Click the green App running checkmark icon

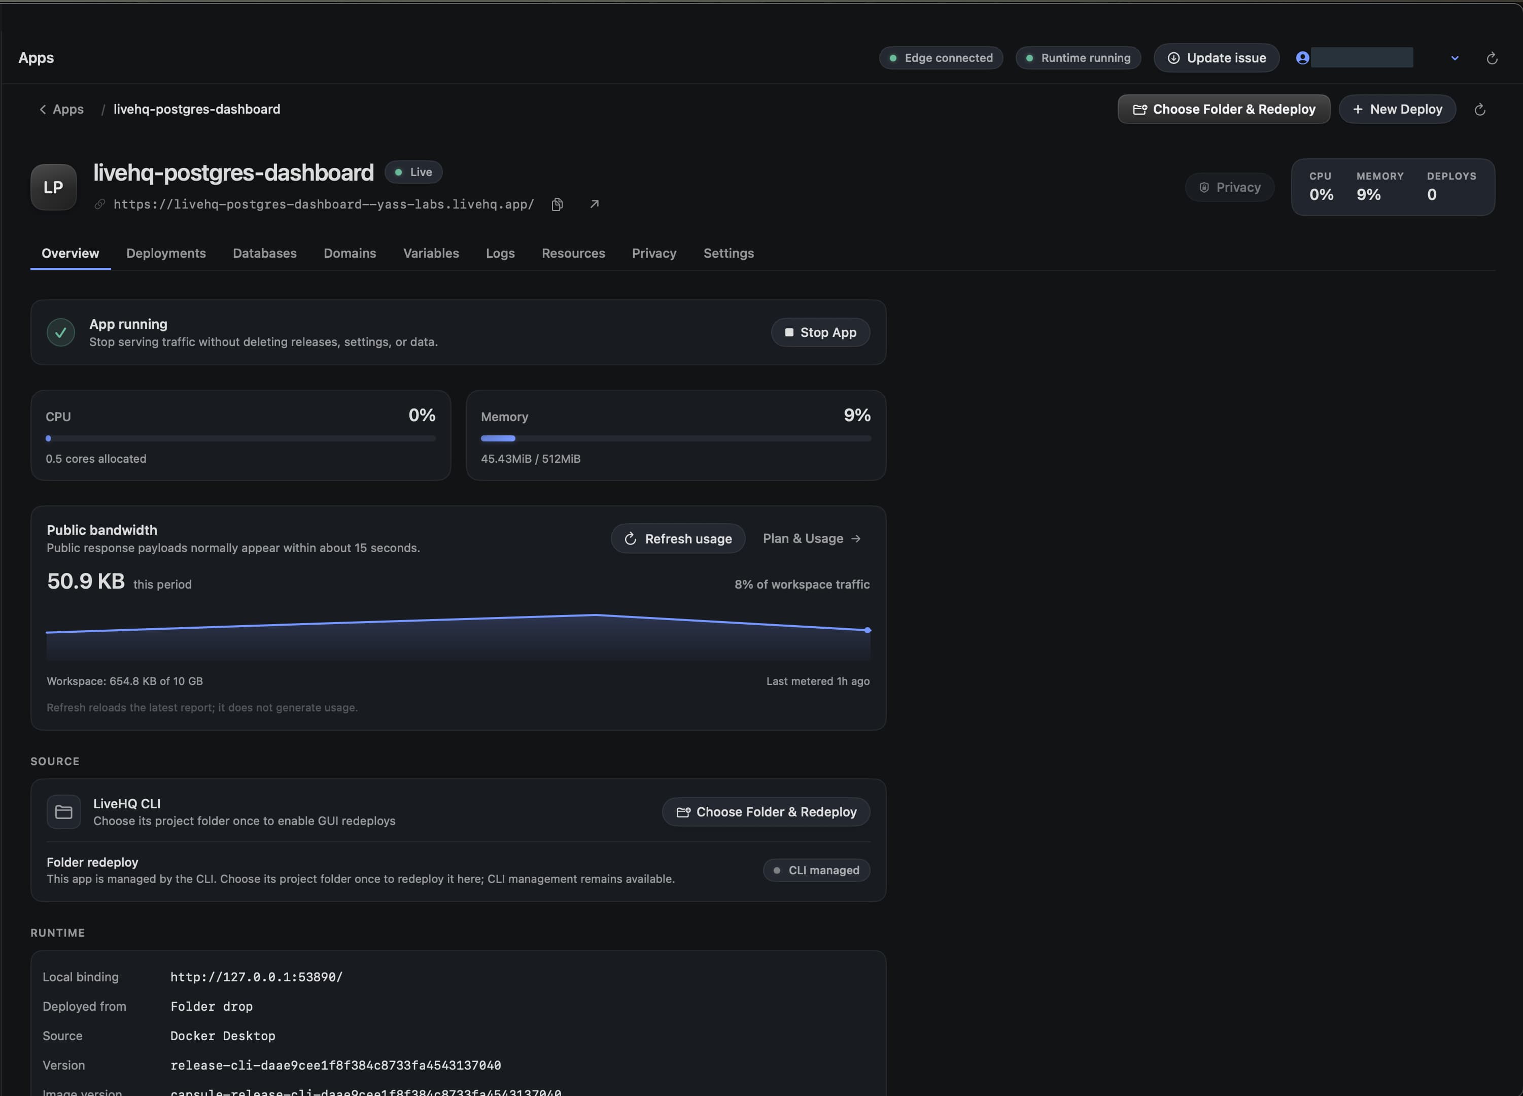[x=60, y=332]
